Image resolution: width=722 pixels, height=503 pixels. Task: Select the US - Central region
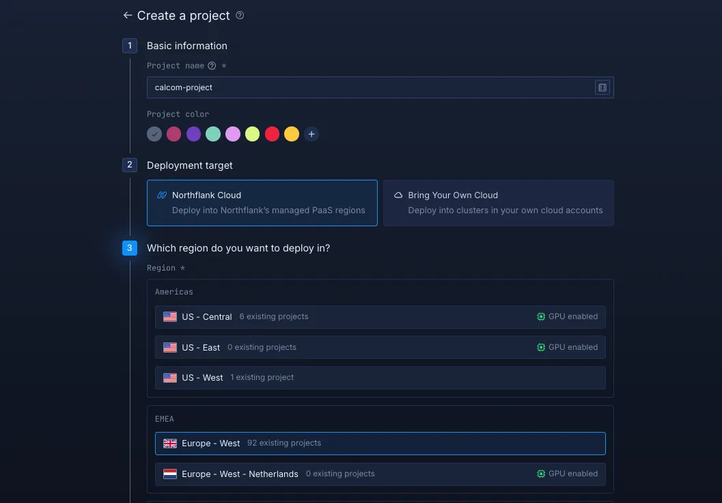pyautogui.click(x=380, y=317)
